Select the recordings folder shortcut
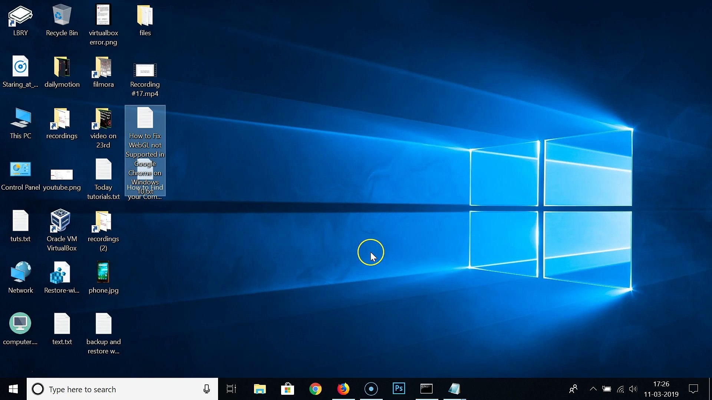This screenshot has width=712, height=400. click(x=62, y=123)
